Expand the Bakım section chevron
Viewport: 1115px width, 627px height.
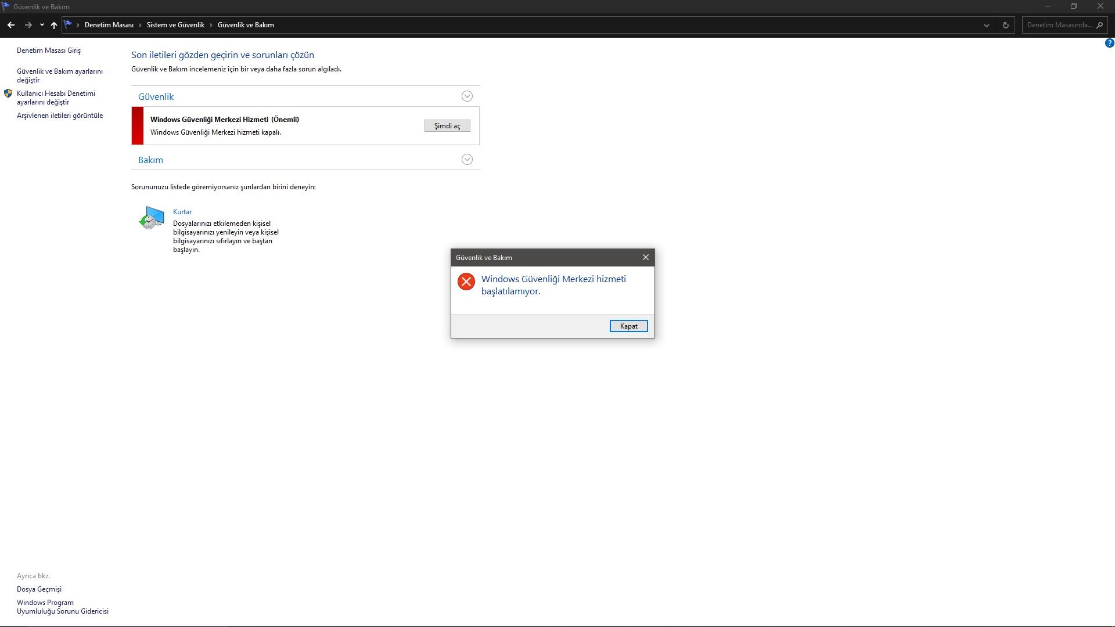click(467, 160)
